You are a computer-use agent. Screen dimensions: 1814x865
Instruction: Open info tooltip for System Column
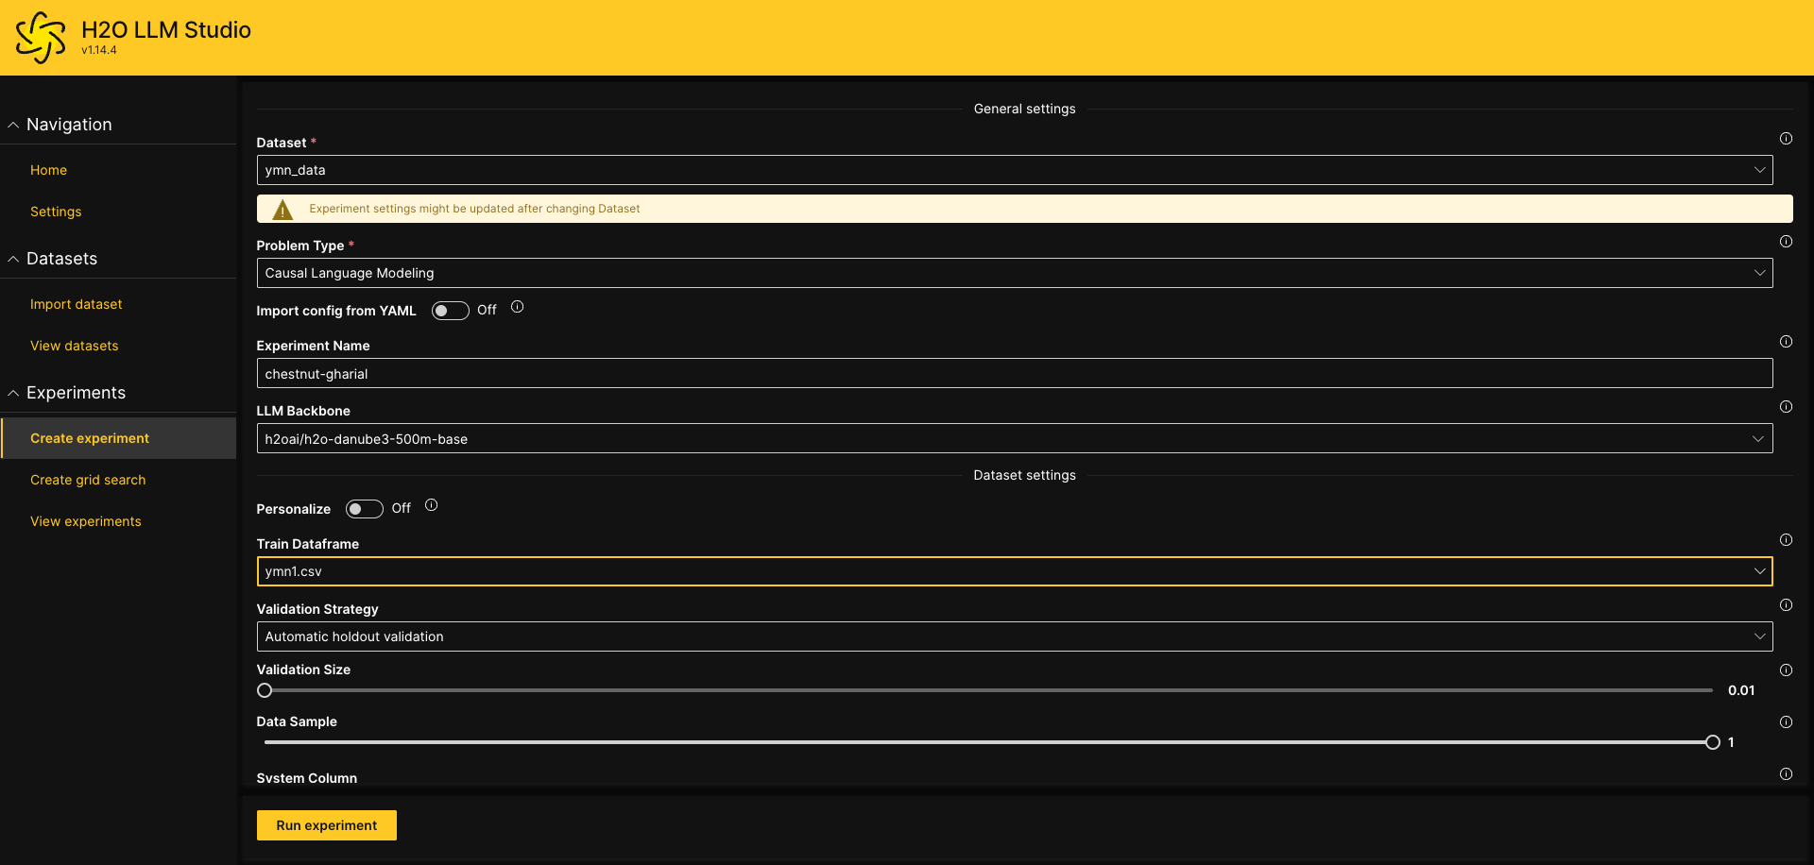pyautogui.click(x=1786, y=774)
